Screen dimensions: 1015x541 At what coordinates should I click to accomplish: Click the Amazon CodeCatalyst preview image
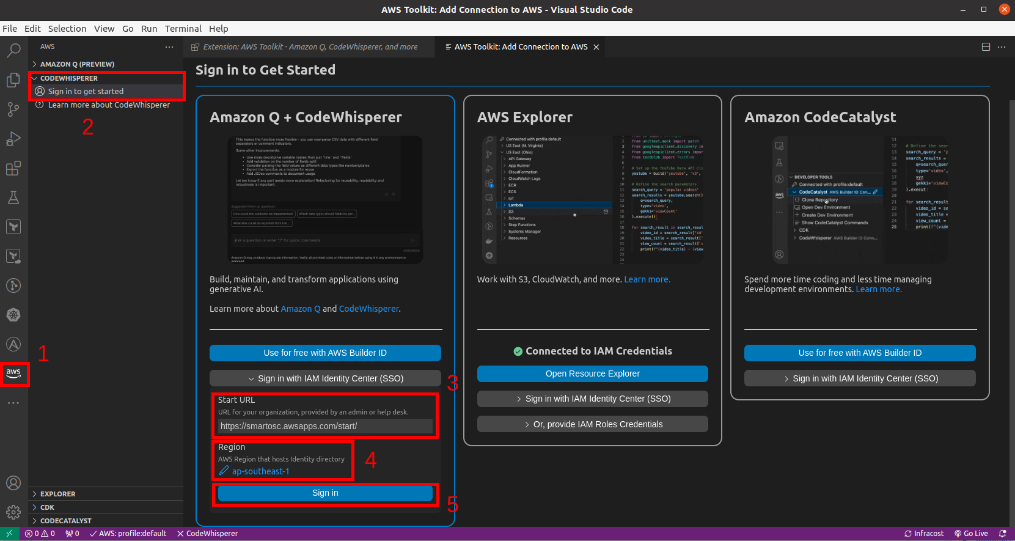[x=860, y=200]
